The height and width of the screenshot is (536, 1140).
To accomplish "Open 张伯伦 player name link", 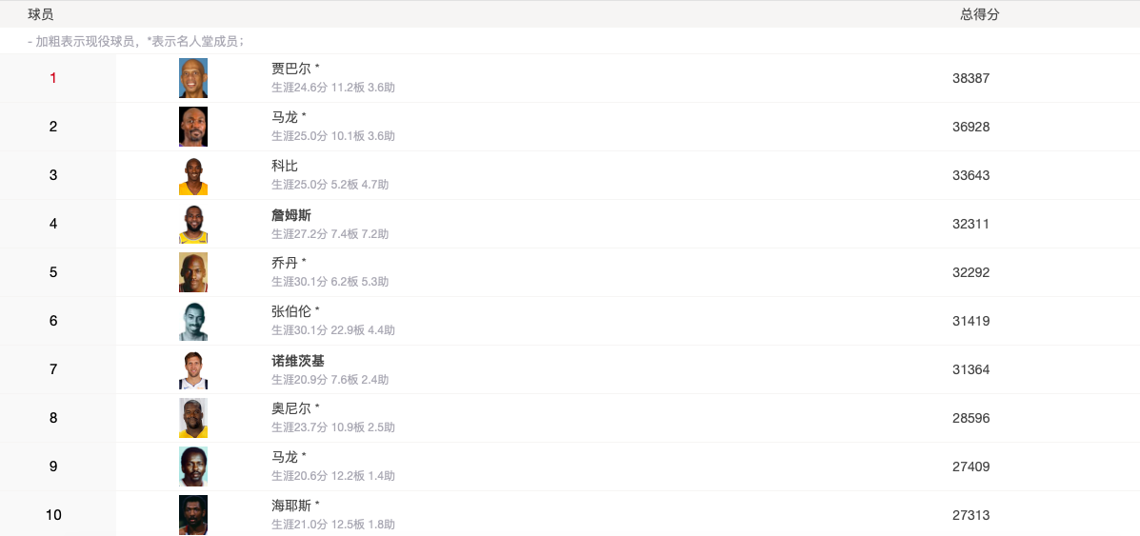I will 290,311.
